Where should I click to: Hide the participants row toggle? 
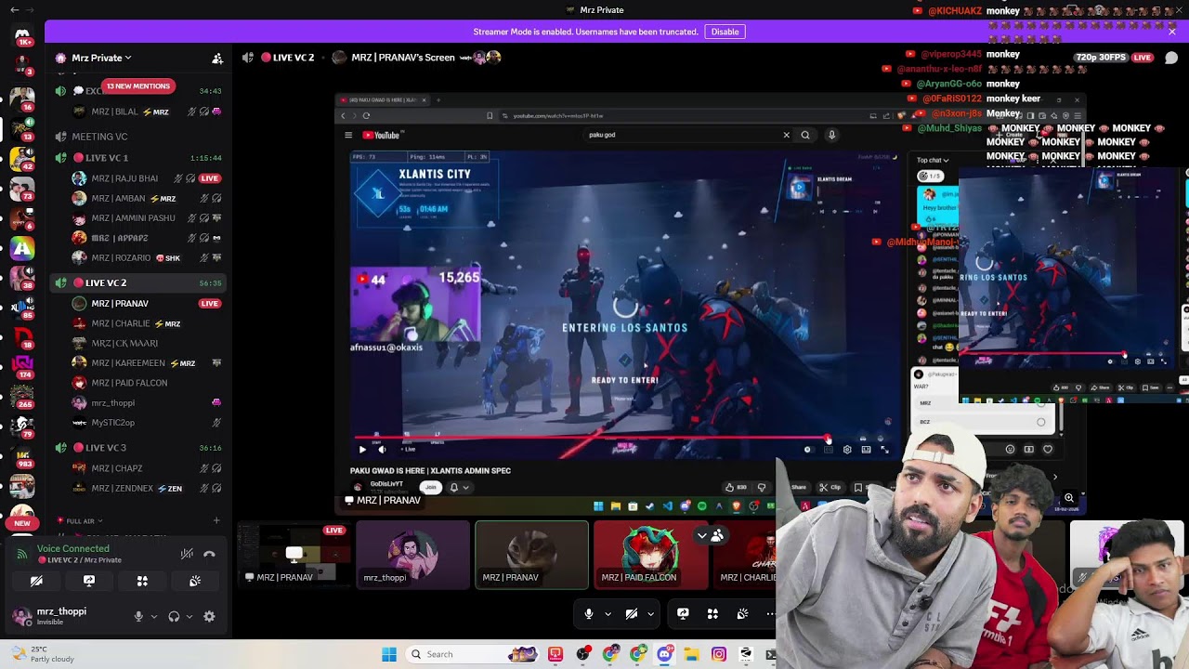point(710,535)
